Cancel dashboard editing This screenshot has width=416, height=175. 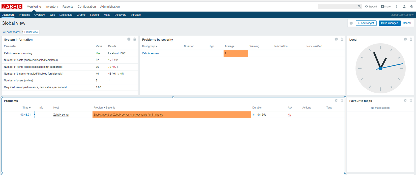click(x=407, y=23)
